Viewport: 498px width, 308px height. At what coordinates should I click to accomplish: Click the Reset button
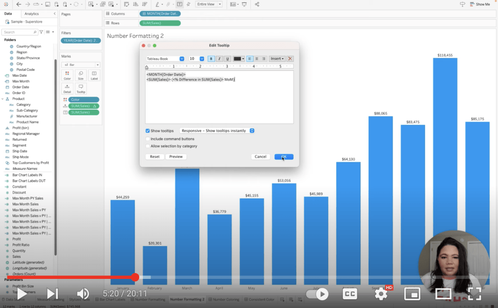[155, 157]
